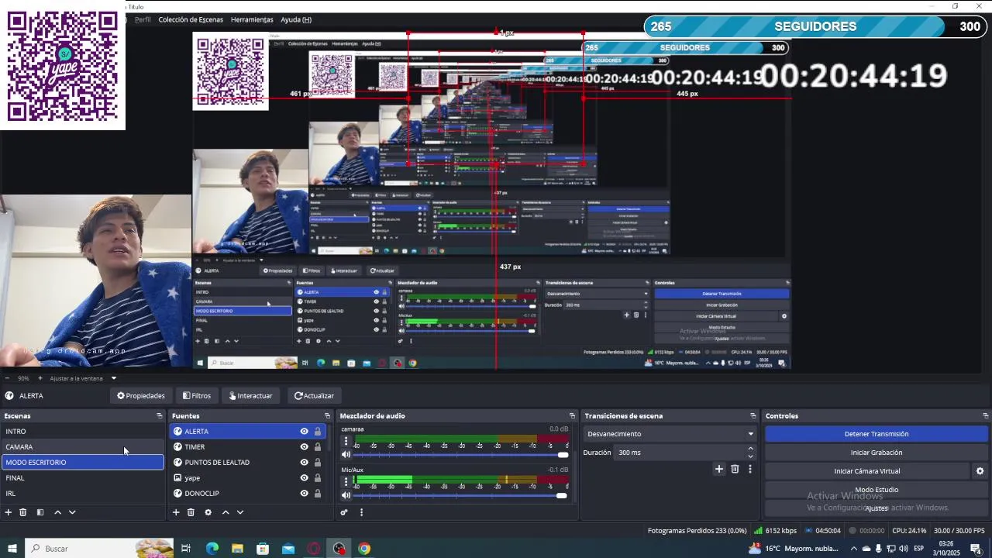Move scene up arrow in Escenas
This screenshot has height=558, width=992.
tap(57, 512)
